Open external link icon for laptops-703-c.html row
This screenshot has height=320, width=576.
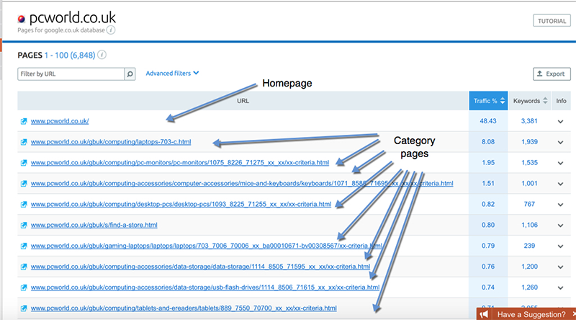coord(24,142)
